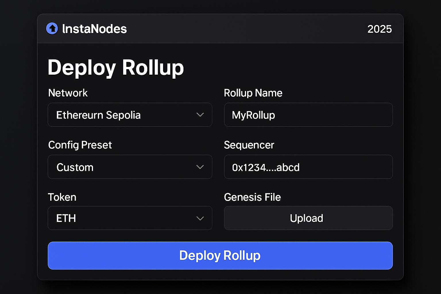Click the Genesis File label
Viewport: 441px width, 294px height.
[x=252, y=197]
